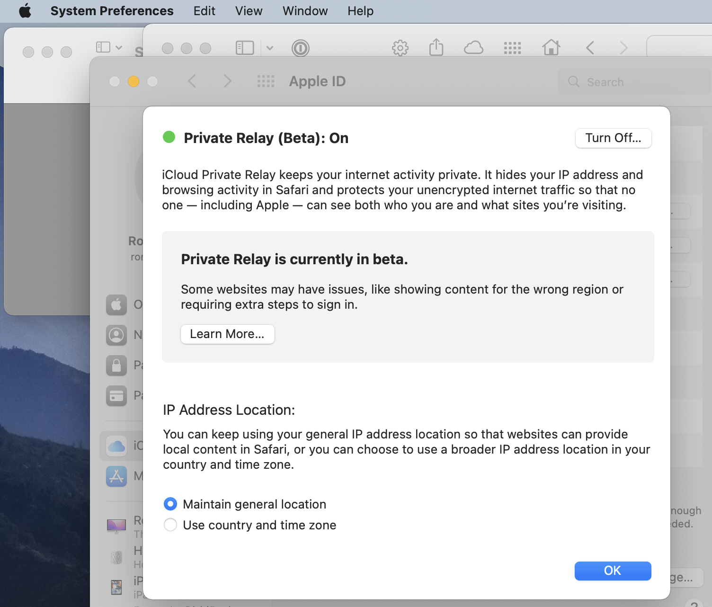The width and height of the screenshot is (712, 607).
Task: Click Learn More about Private Relay beta
Action: [x=227, y=334]
